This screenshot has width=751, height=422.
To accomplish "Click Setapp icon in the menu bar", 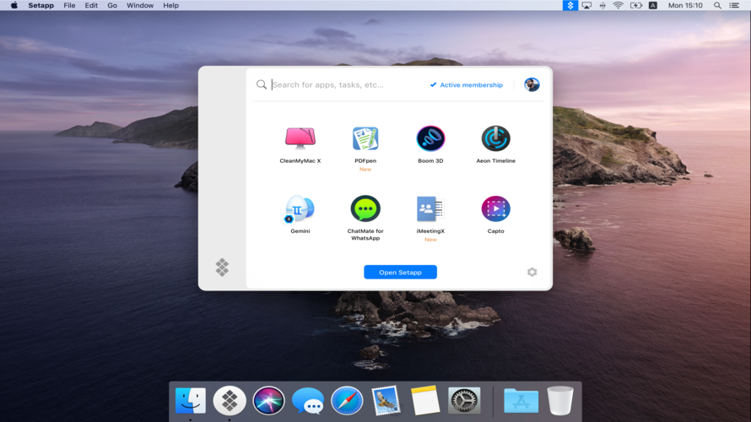I will [570, 5].
